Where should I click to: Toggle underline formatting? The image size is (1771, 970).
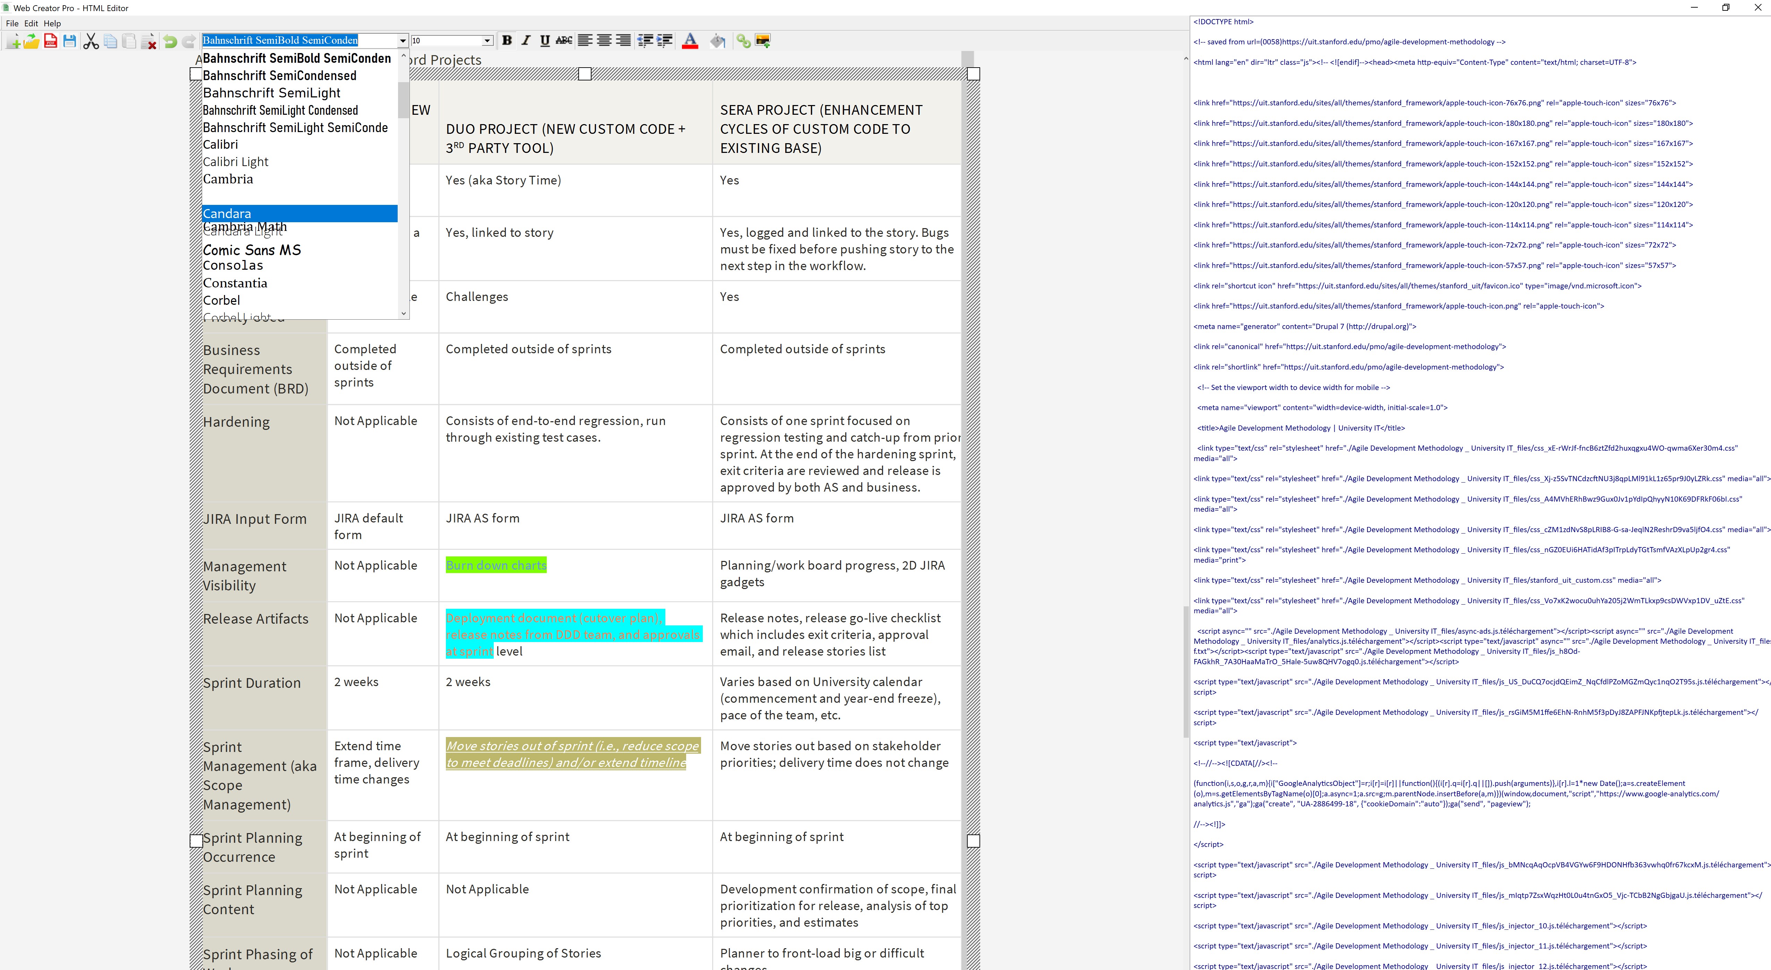[544, 41]
